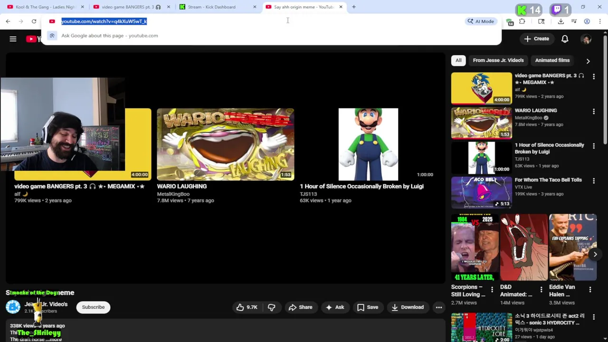The height and width of the screenshot is (342, 608).
Task: Click the Kick viewer count overlay
Action: coord(529,10)
